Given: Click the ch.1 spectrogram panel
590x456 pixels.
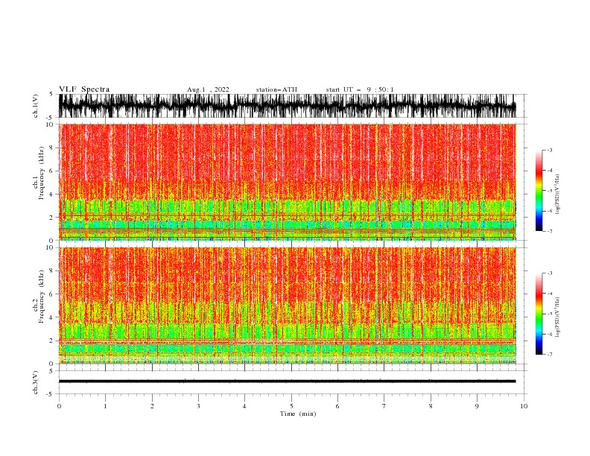Looking at the screenshot, I should [287, 182].
